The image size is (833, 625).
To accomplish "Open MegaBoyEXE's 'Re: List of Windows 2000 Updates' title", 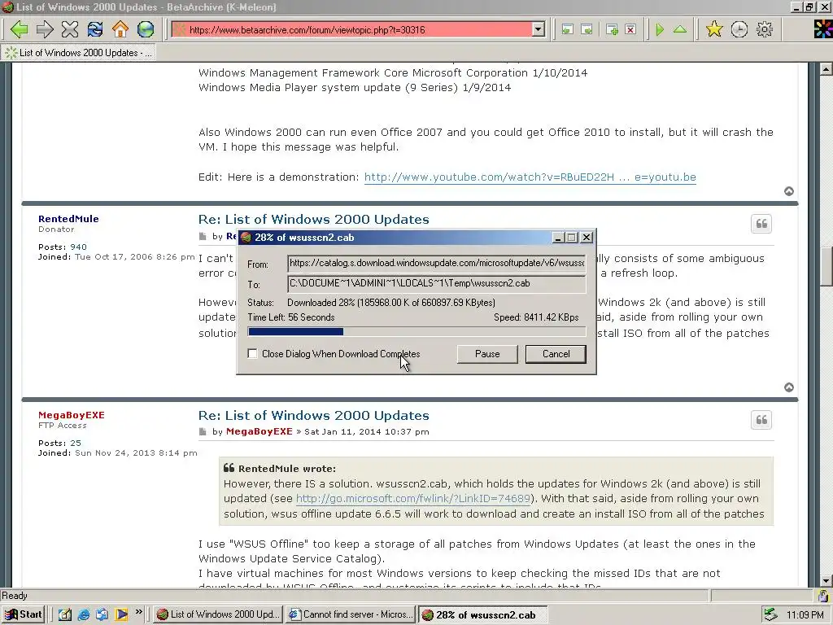I will (313, 415).
